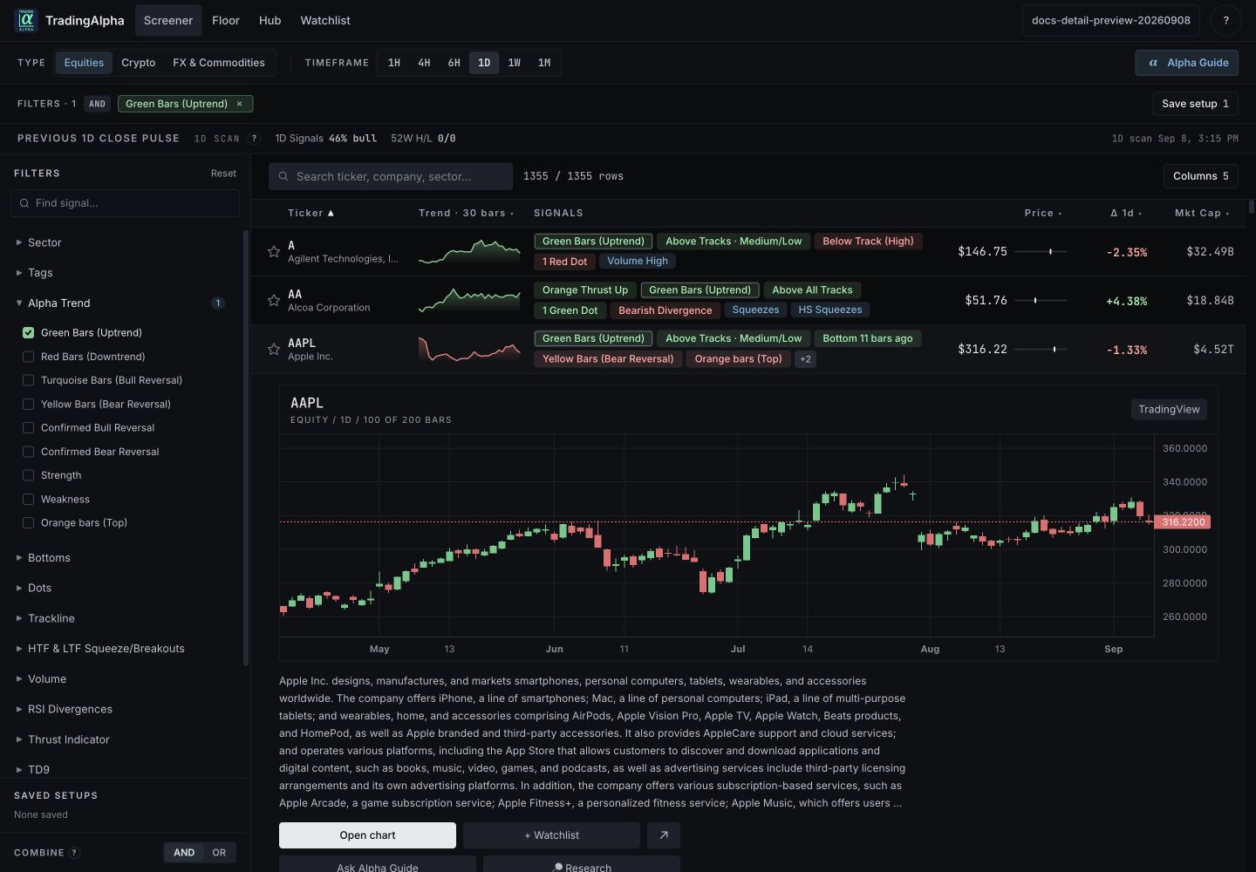Enable Red Bars (Downtrend) filter
This screenshot has height=872, width=1256.
[28, 357]
